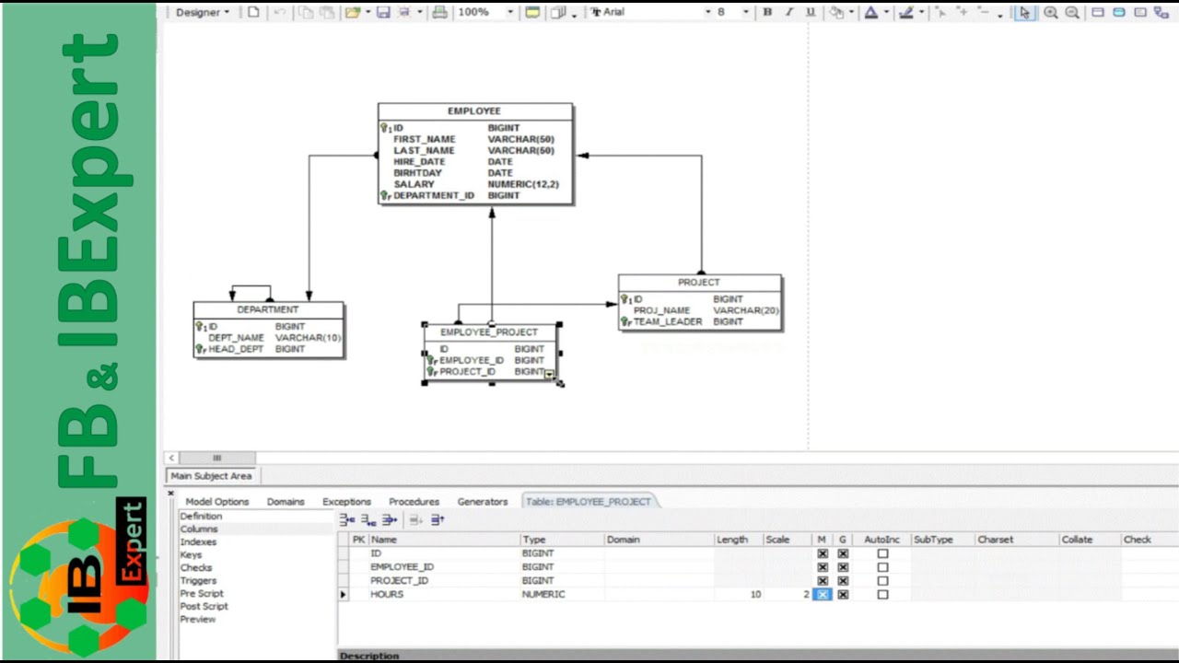Expand the line color dropdown arrow
This screenshot has width=1179, height=663.
pos(921,12)
